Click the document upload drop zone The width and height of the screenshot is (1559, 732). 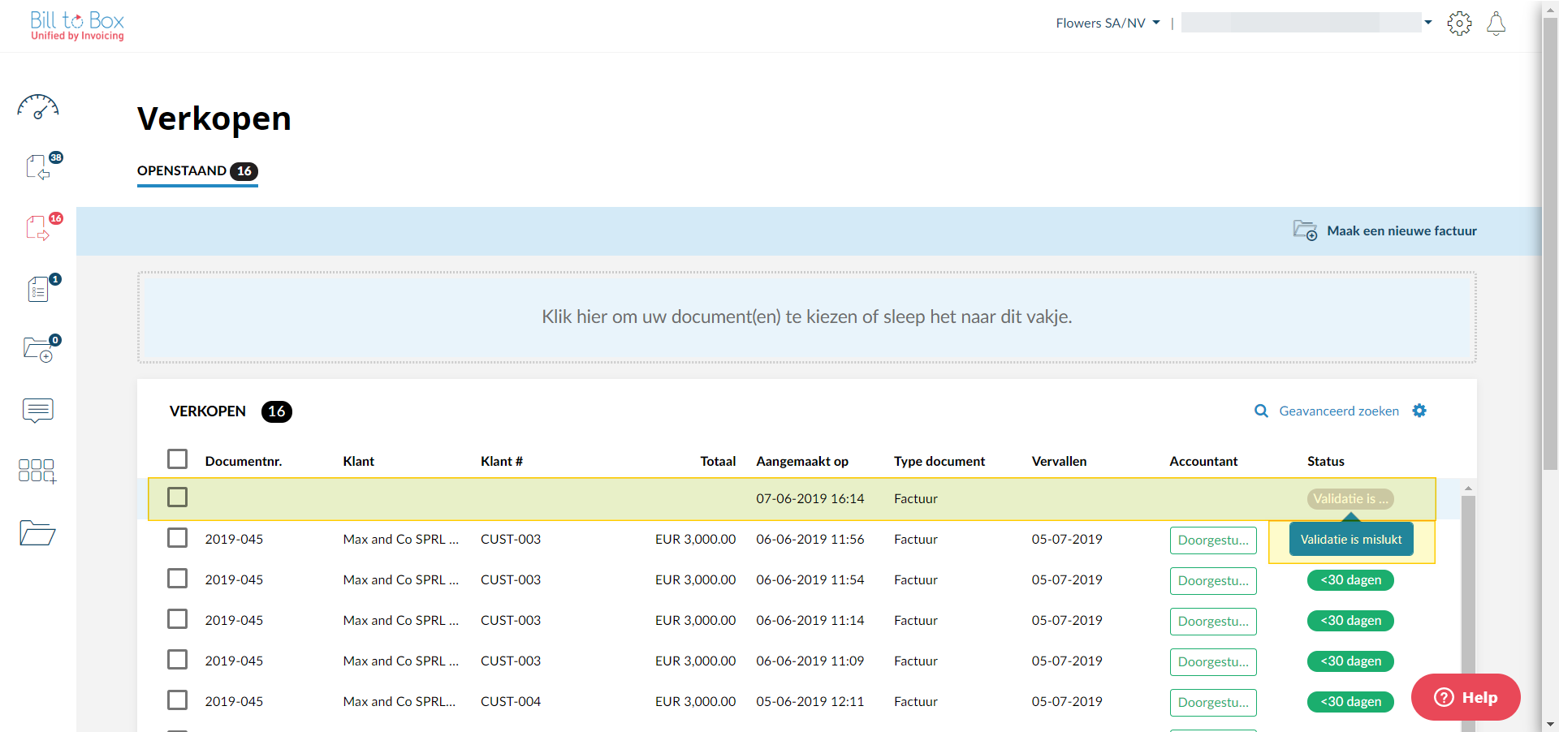pyautogui.click(x=806, y=317)
